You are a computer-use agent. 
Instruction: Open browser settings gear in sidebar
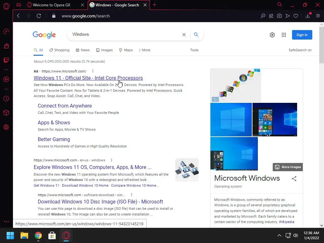[6, 127]
